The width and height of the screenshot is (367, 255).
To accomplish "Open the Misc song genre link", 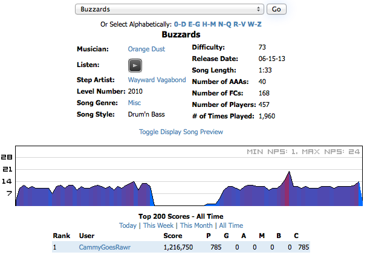I will point(134,103).
